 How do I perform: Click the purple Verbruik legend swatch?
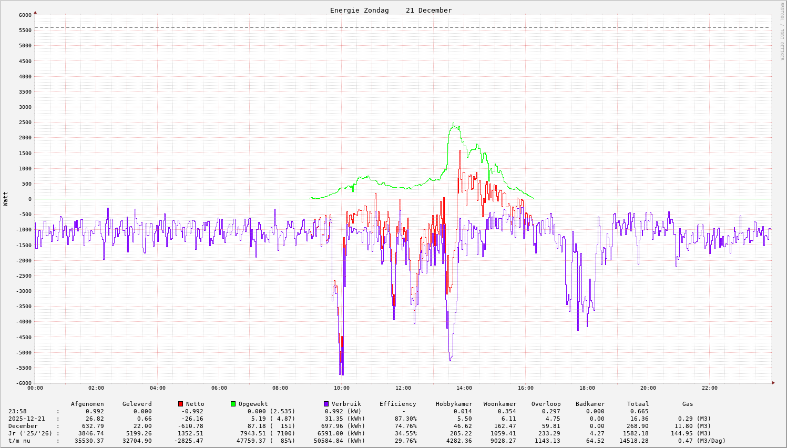[x=326, y=404]
